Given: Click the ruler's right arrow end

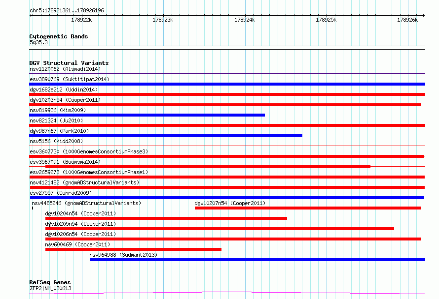Looking at the screenshot, I should (423, 15).
